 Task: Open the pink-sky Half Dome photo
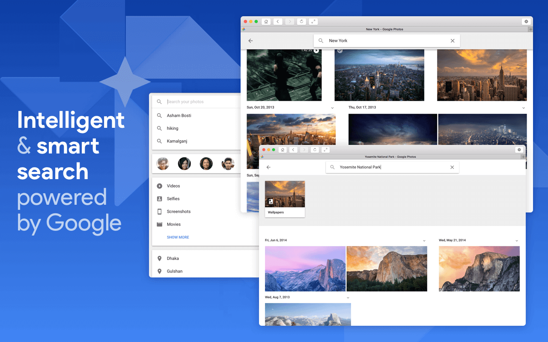tap(305, 268)
